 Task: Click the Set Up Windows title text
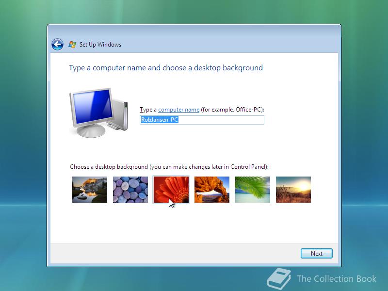pos(100,45)
